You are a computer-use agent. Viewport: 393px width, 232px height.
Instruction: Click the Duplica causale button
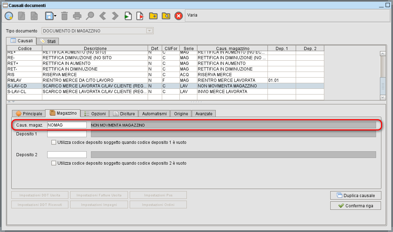tap(355, 195)
